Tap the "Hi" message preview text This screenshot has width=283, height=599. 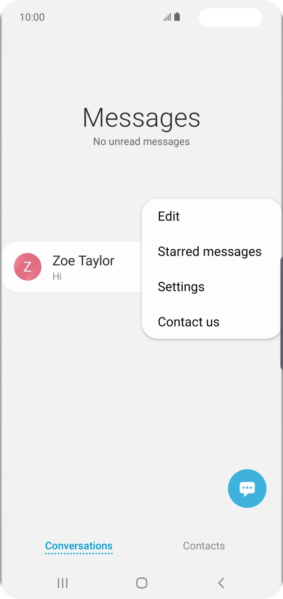(57, 277)
